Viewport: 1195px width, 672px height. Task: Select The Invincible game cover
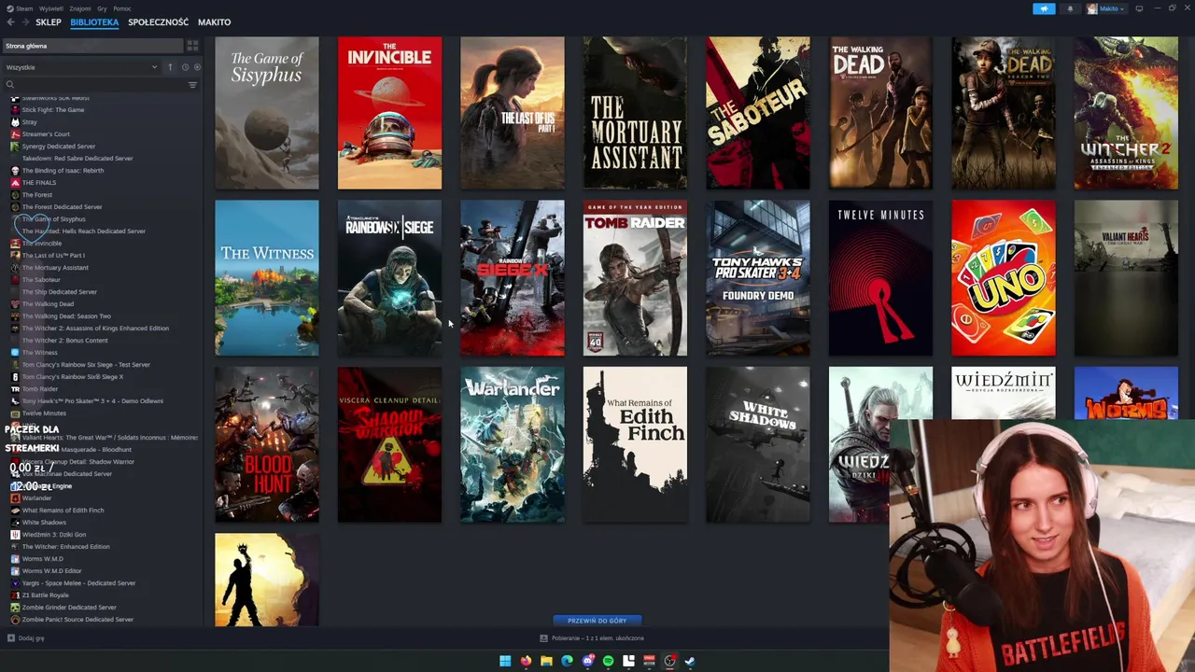pos(389,113)
